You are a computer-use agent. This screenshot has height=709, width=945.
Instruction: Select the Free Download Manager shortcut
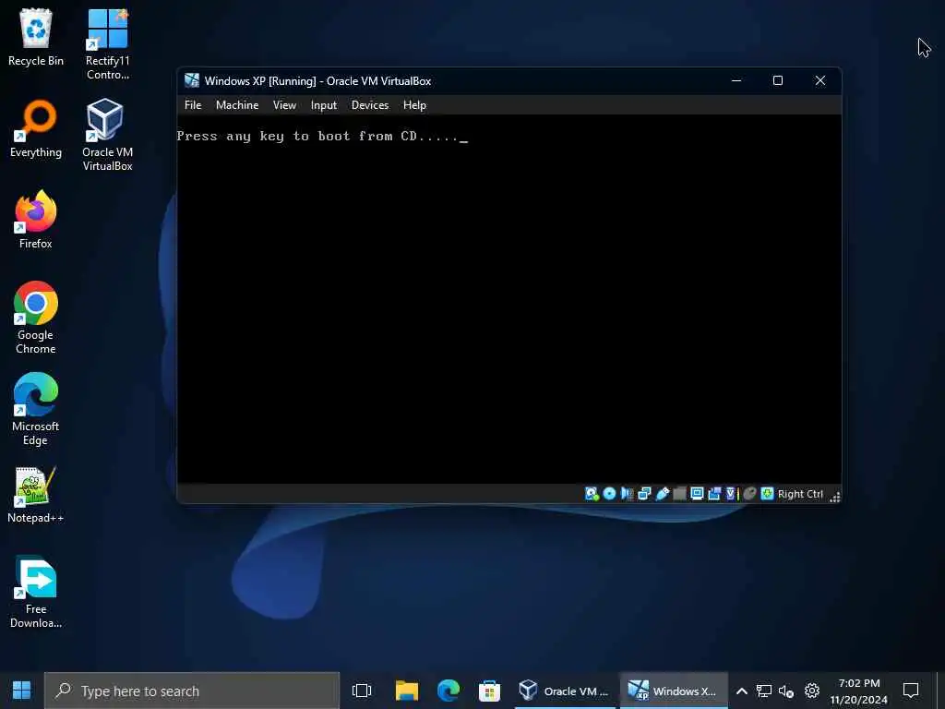(x=36, y=592)
